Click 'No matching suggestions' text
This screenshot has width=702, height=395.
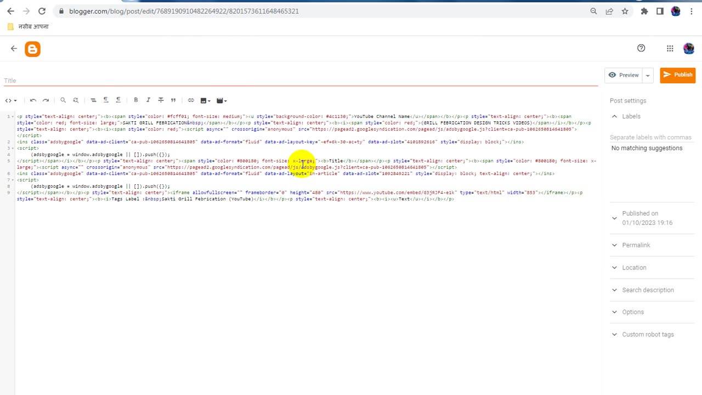pos(647,148)
